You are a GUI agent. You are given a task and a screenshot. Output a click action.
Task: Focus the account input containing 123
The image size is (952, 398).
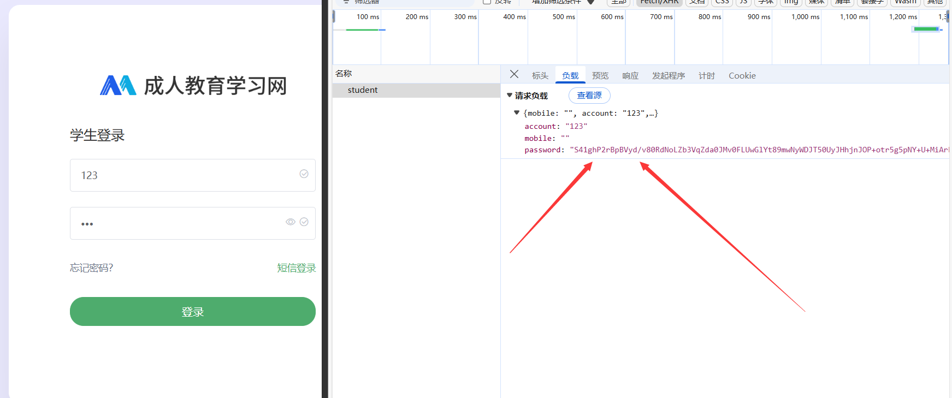click(192, 175)
